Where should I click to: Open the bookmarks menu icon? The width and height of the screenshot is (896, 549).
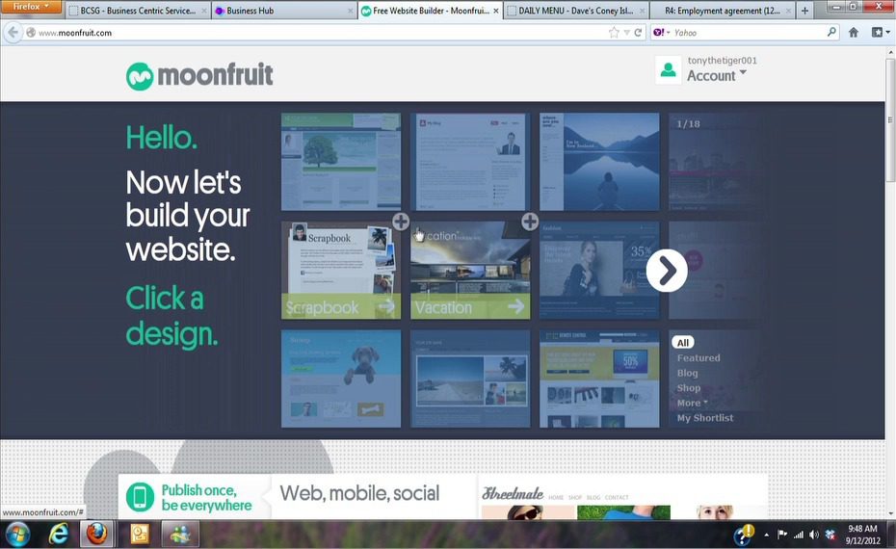click(x=880, y=33)
